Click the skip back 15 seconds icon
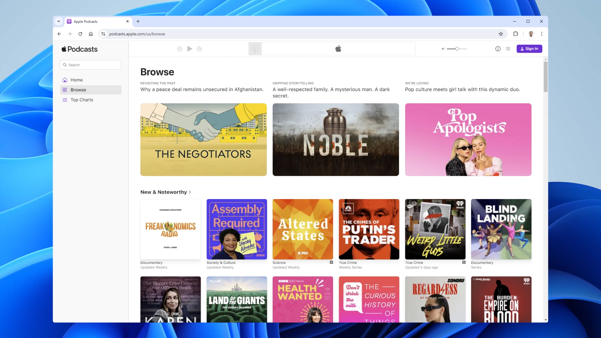Screen dimensions: 601x338 (x=179, y=49)
